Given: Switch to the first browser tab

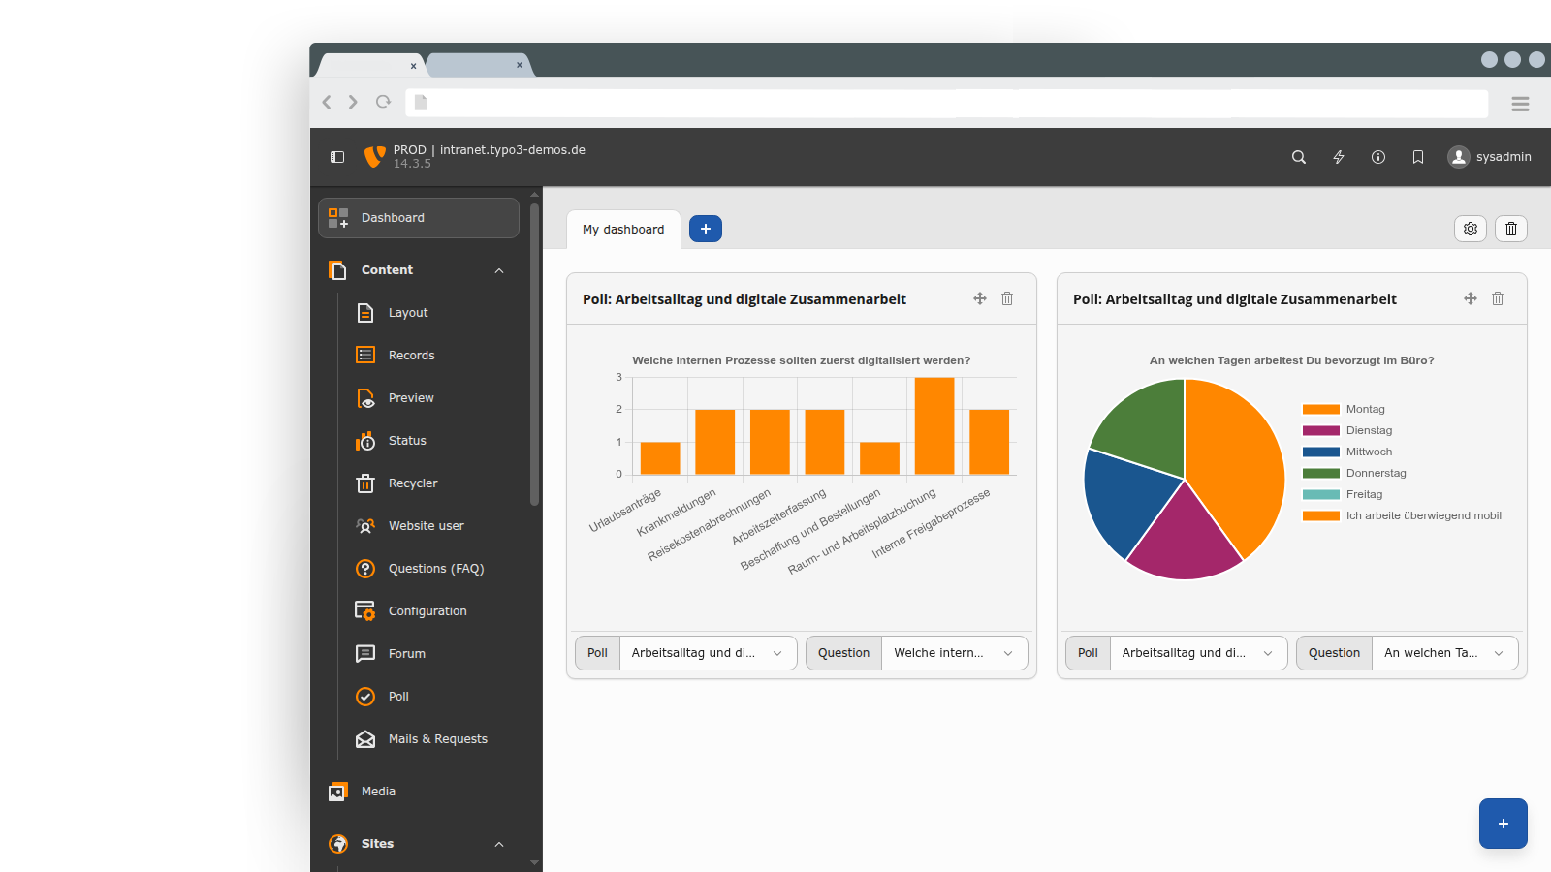Looking at the screenshot, I should point(368,65).
